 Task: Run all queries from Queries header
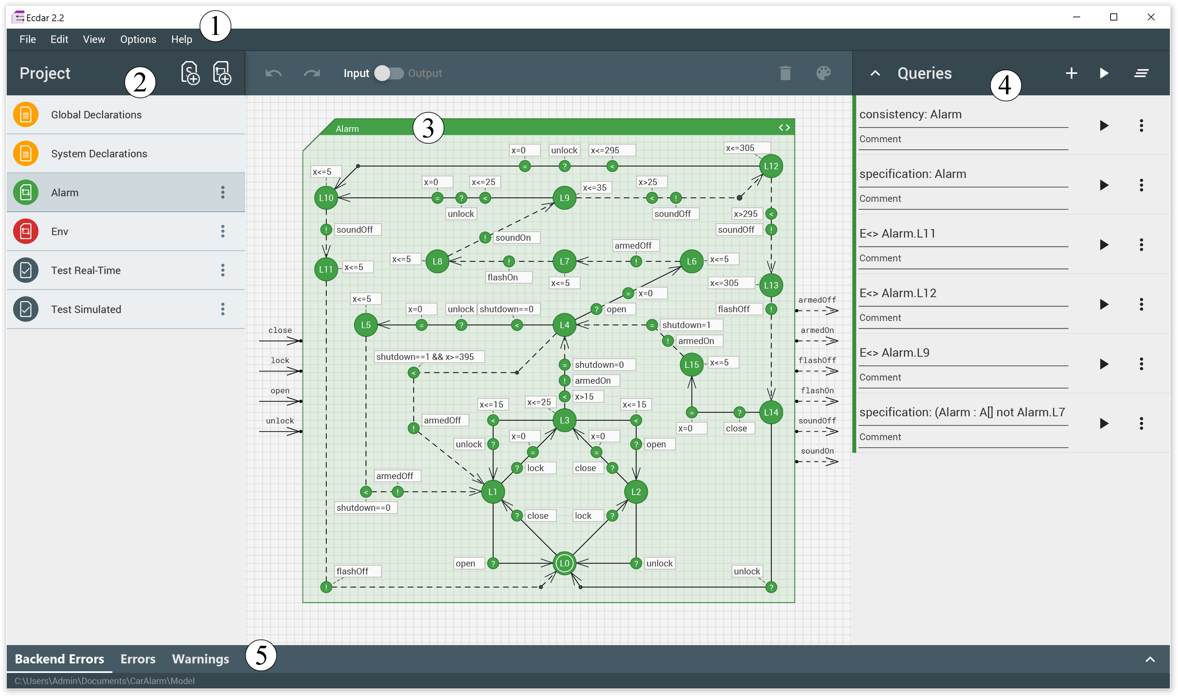click(x=1104, y=73)
